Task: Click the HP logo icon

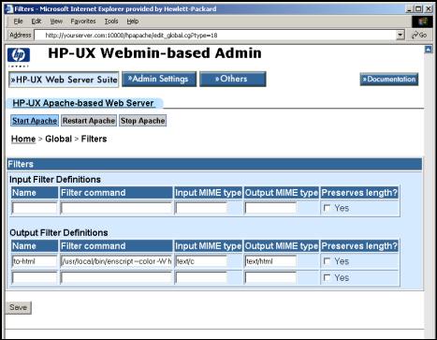Action: [19, 55]
